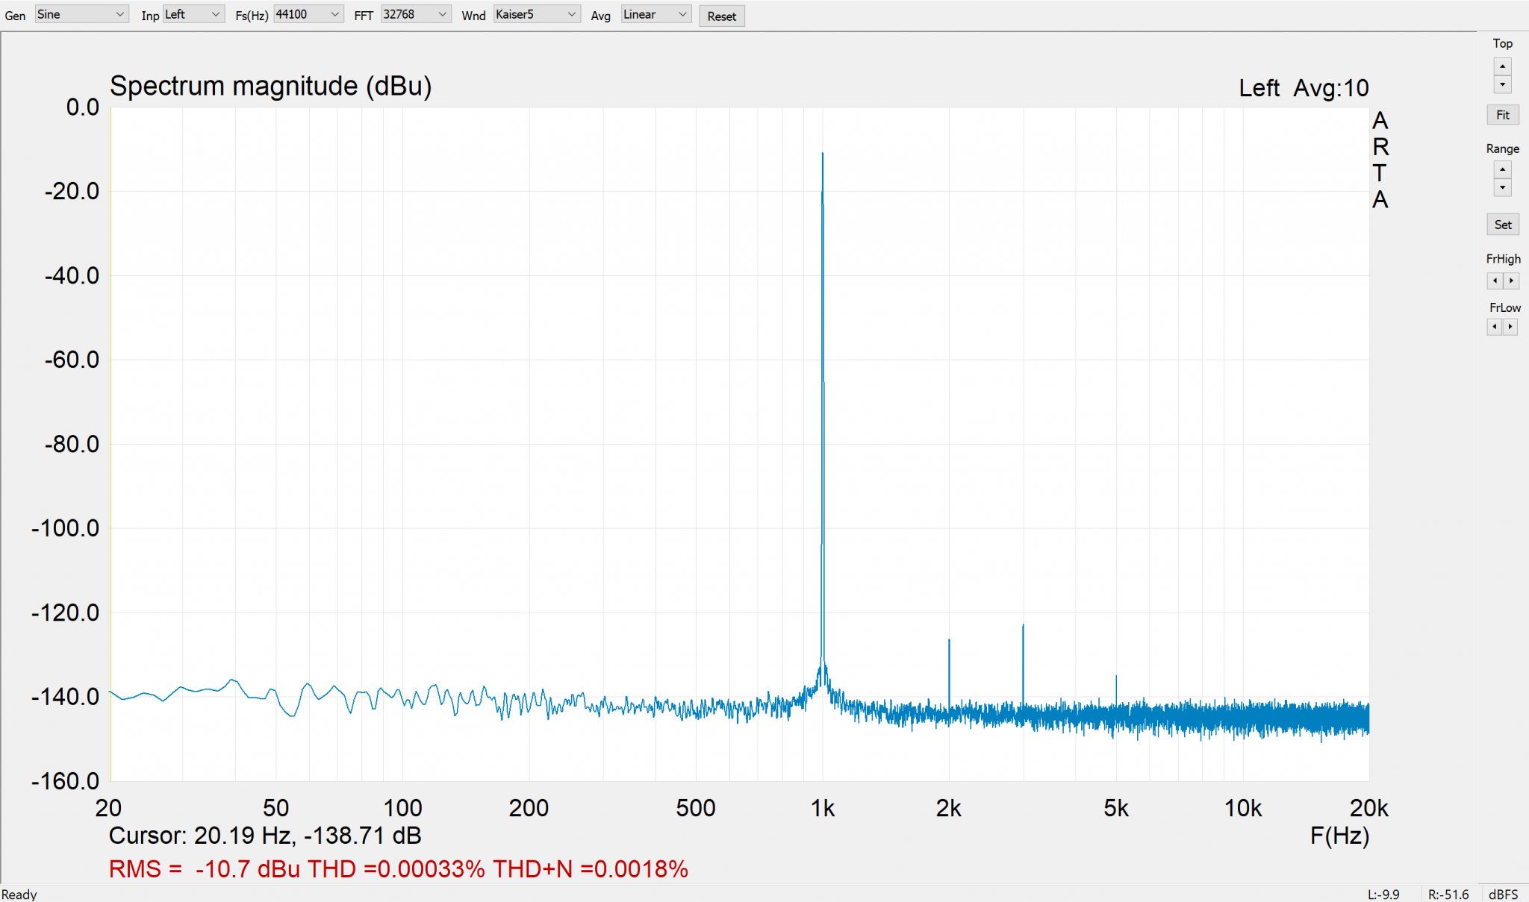Click the 500 frequency axis label
The width and height of the screenshot is (1529, 902).
pos(695,808)
